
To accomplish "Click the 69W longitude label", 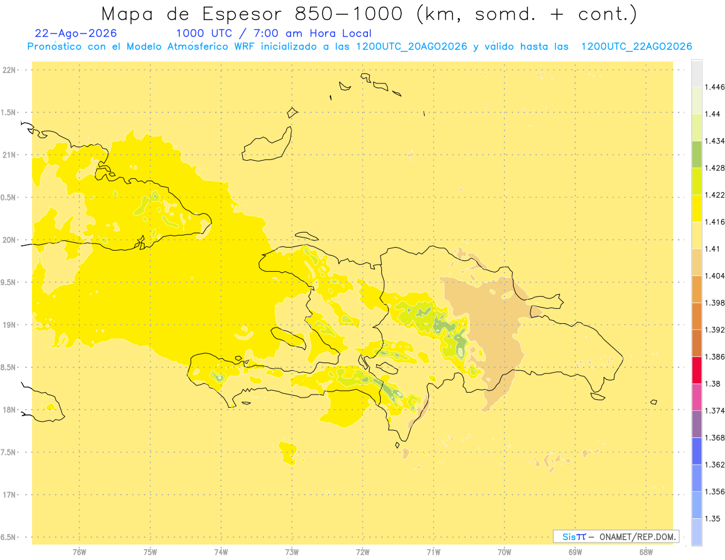I will pos(575,552).
